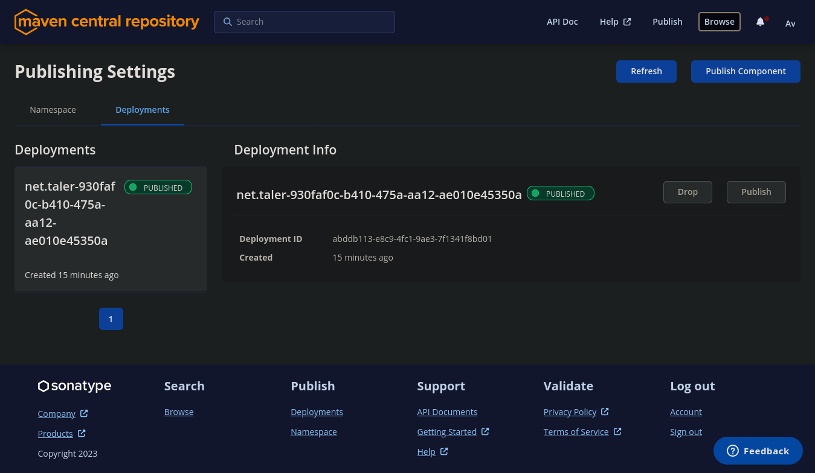The image size is (815, 473).
Task: Select the net.taler deployment card in list
Action: [111, 229]
